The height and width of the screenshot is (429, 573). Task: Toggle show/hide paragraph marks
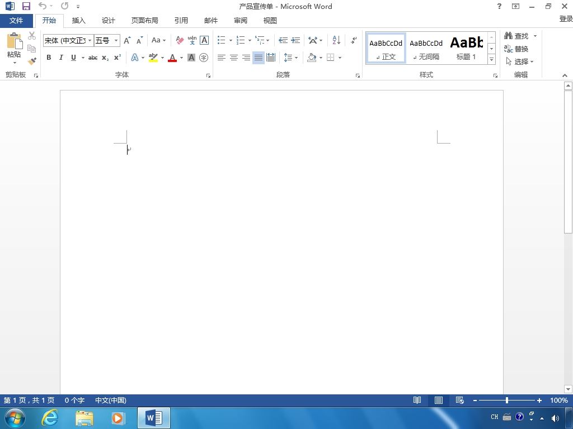pyautogui.click(x=354, y=40)
